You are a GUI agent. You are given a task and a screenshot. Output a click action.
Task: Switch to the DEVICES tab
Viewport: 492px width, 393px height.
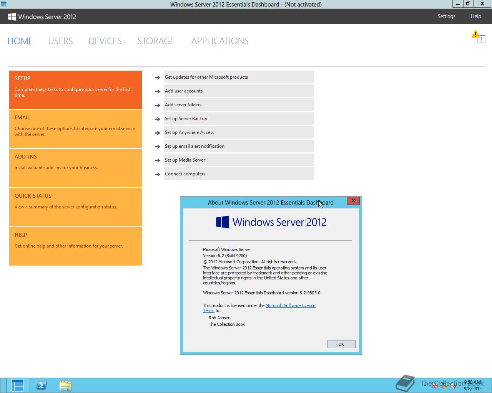[x=105, y=41]
